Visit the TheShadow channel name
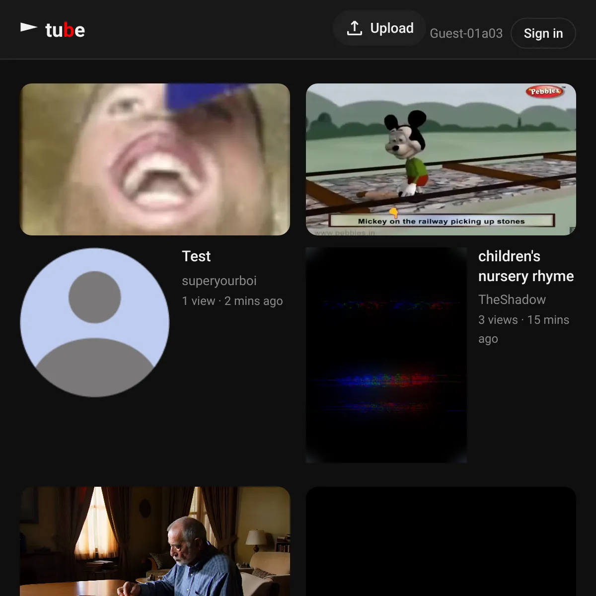The height and width of the screenshot is (596, 596). tap(512, 299)
